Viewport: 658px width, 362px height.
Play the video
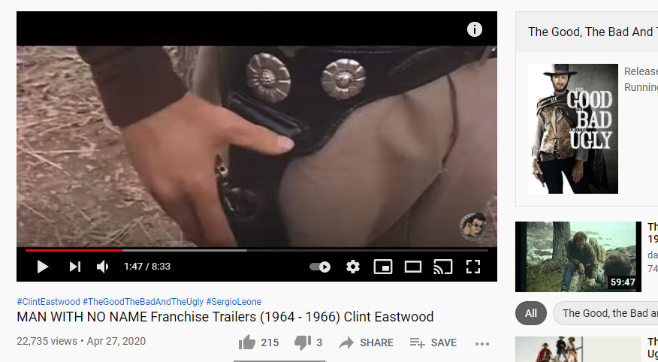pyautogui.click(x=42, y=267)
